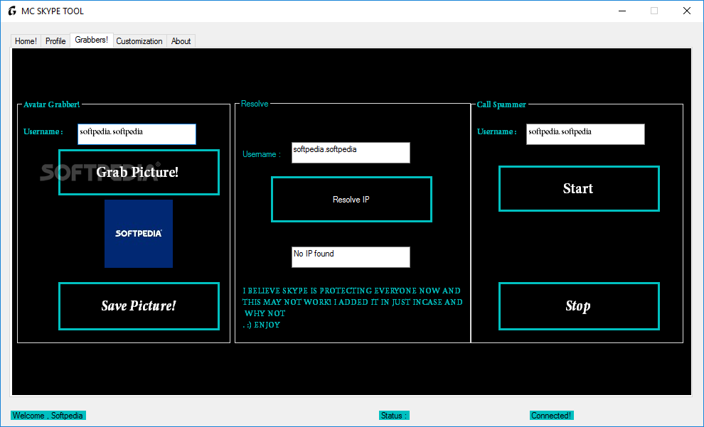Open the Home! tab
The image size is (704, 427).
coord(26,40)
